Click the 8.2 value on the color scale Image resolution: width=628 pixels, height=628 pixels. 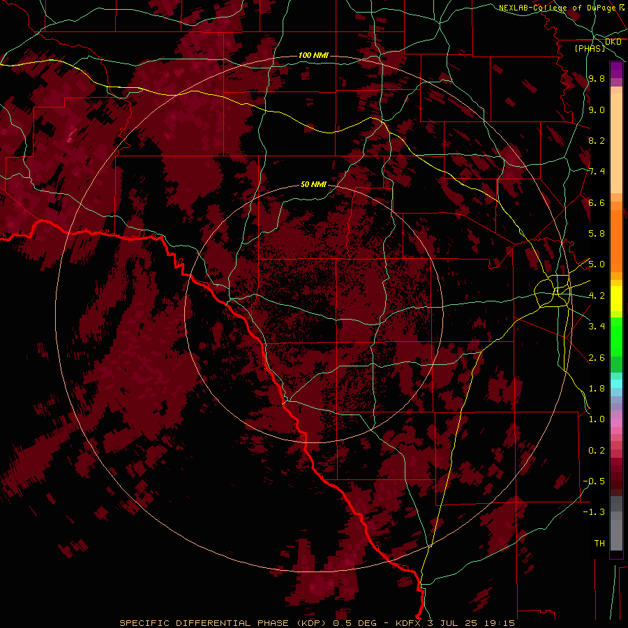pos(597,140)
